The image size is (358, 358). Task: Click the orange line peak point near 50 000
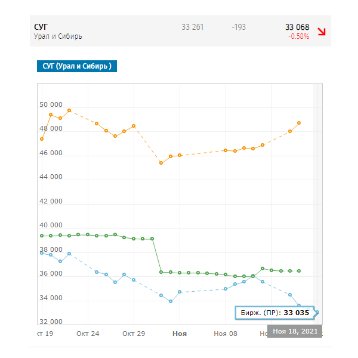click(69, 110)
